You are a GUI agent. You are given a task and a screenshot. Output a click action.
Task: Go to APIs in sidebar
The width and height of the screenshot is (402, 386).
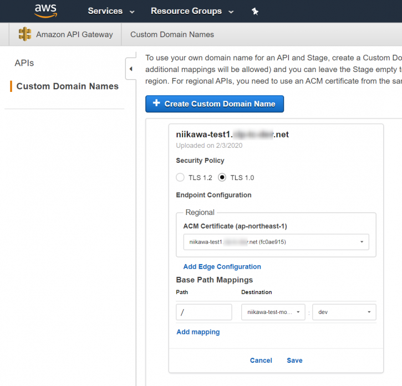pos(24,63)
